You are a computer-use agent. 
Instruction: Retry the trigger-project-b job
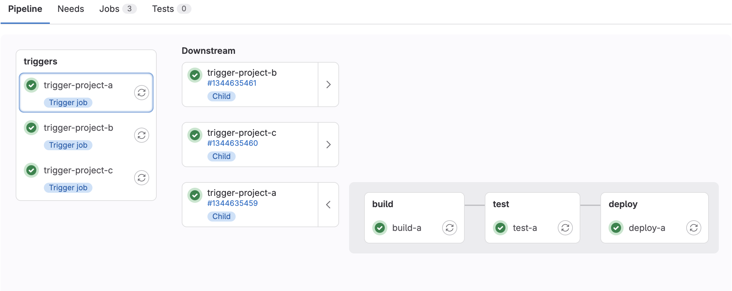pos(142,135)
